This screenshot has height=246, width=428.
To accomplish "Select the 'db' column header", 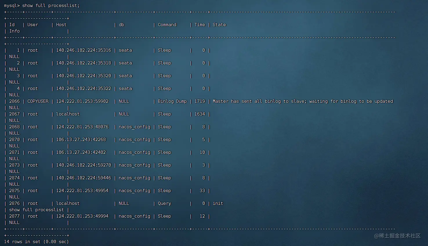I will [x=121, y=25].
